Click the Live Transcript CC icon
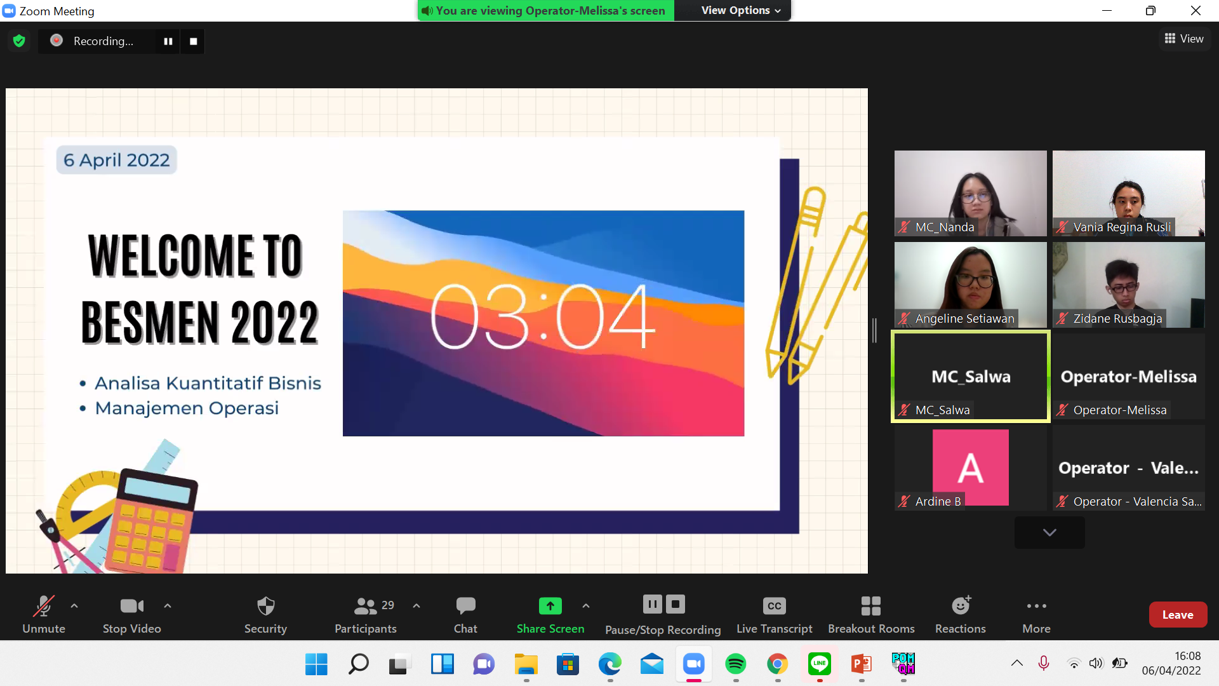 pyautogui.click(x=774, y=607)
